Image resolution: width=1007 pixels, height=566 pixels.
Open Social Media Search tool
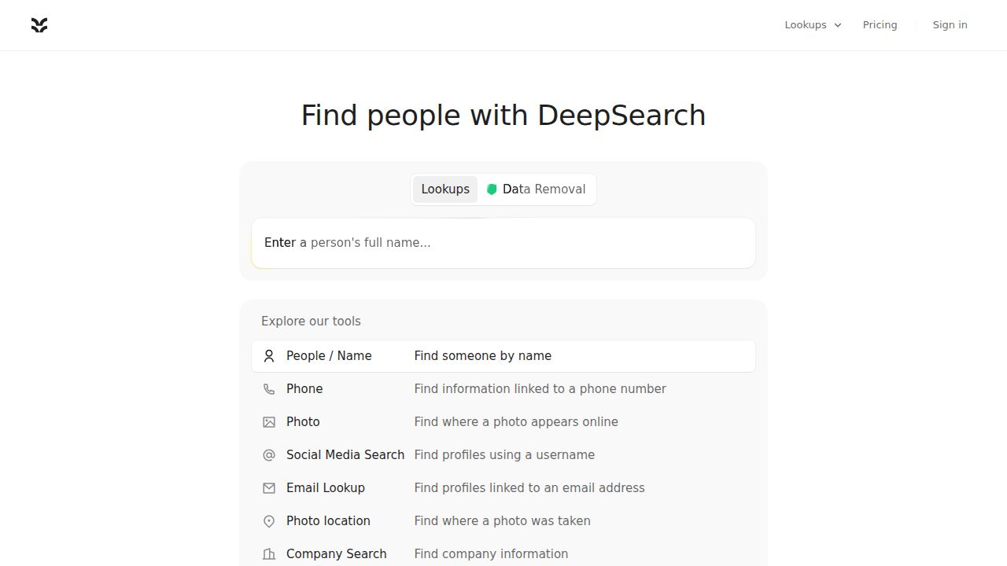(503, 455)
